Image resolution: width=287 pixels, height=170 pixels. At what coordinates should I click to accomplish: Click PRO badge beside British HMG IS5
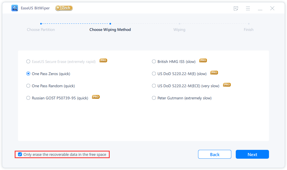[203, 60]
